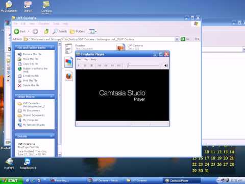Screen dimensions: 245x184
Task: Open My Documents desktop icon
Action: tap(9, 6)
